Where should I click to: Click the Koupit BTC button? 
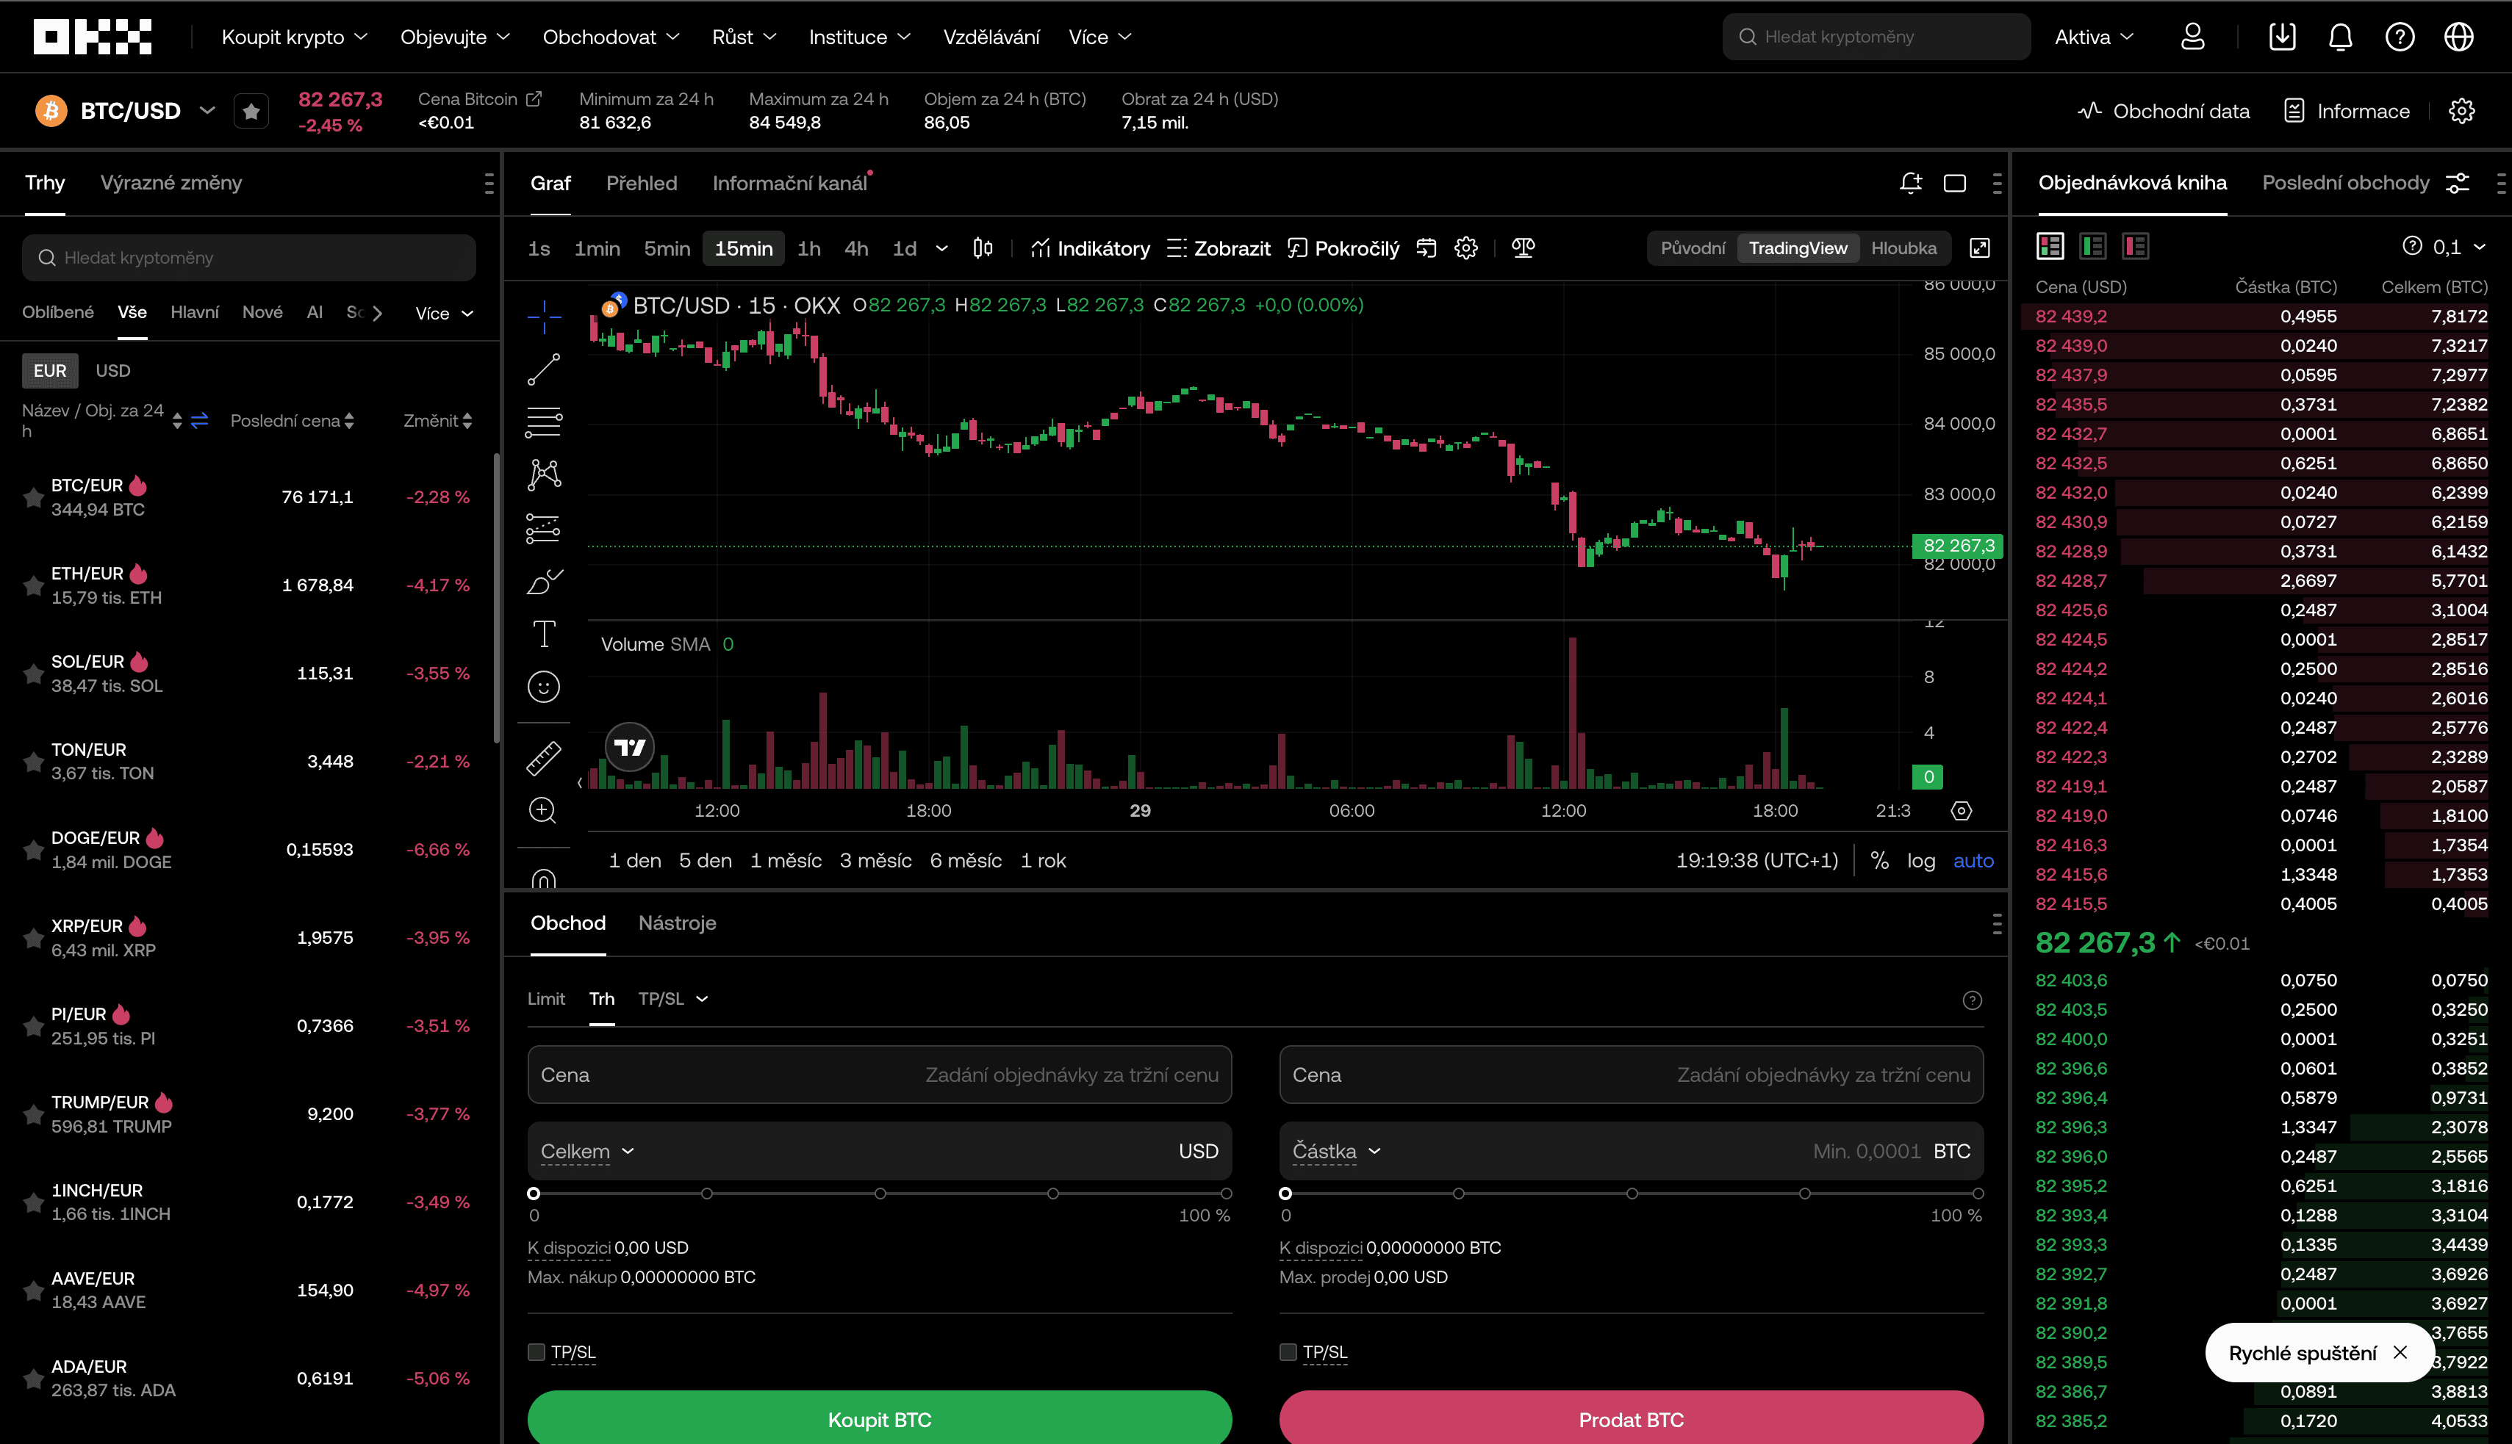point(879,1418)
